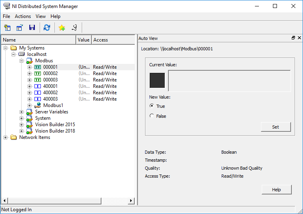
Task: Click the integer icon for 400003
Action: coord(38,99)
